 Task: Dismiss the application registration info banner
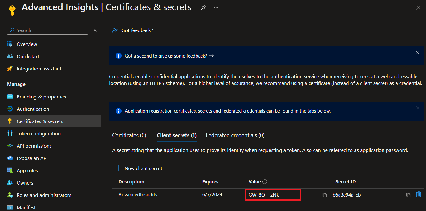pyautogui.click(x=417, y=108)
